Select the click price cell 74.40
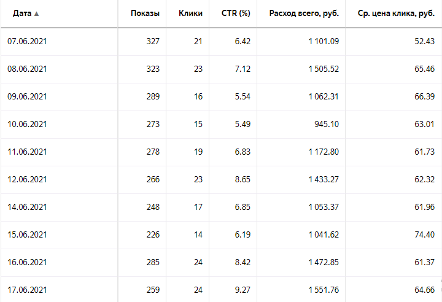442x302 pixels. pyautogui.click(x=424, y=234)
